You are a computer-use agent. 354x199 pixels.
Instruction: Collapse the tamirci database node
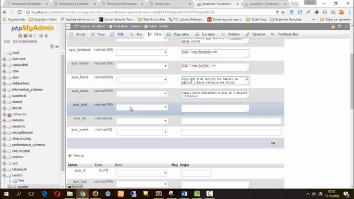(4, 175)
